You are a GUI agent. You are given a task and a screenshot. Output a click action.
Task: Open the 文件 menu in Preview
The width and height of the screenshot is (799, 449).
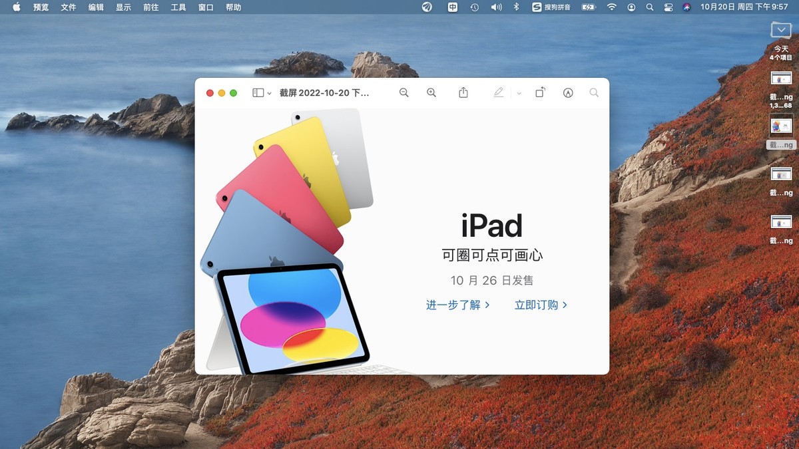[x=67, y=7]
